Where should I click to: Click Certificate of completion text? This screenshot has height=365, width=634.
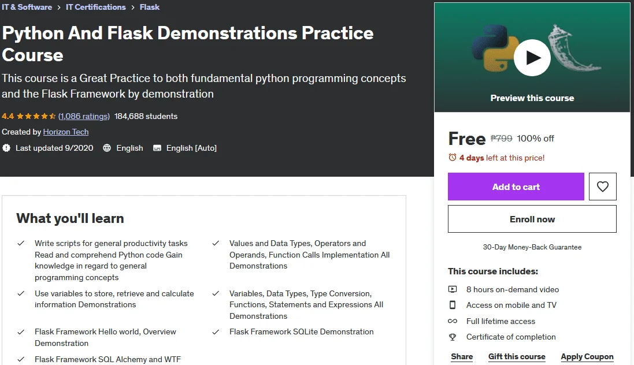(x=511, y=337)
